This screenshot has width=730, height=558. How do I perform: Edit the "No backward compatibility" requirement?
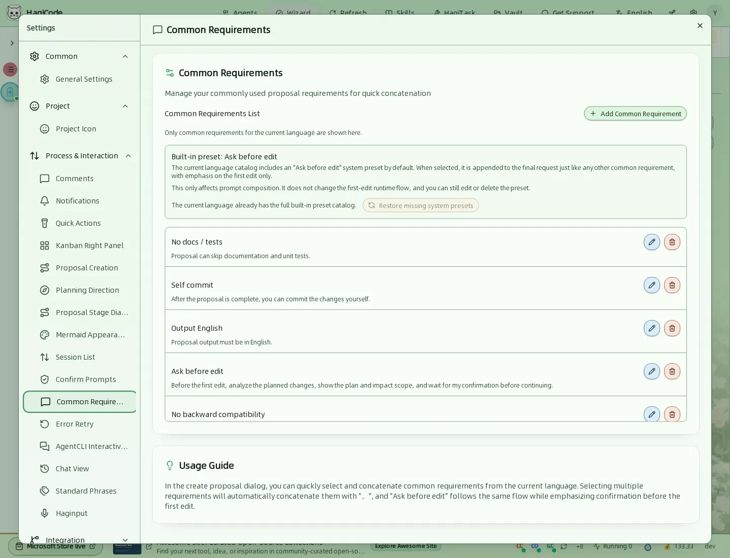[652, 414]
